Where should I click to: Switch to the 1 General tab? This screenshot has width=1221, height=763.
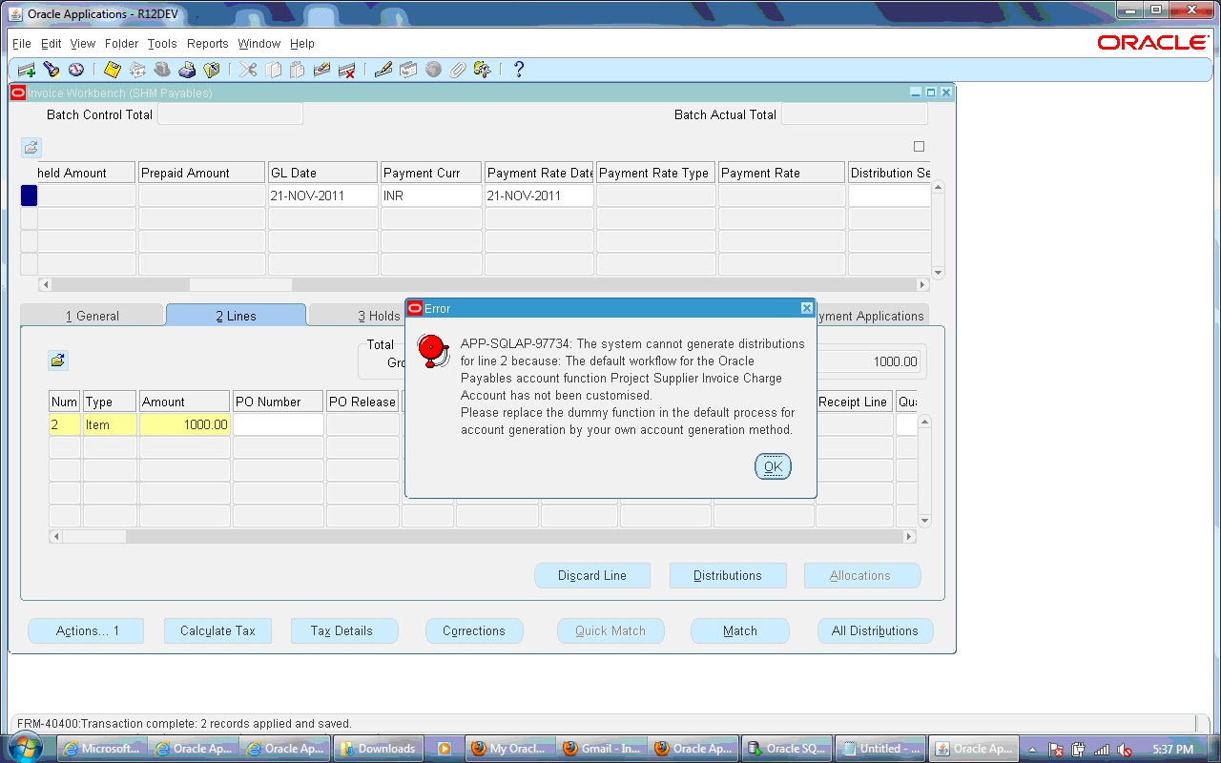click(93, 316)
